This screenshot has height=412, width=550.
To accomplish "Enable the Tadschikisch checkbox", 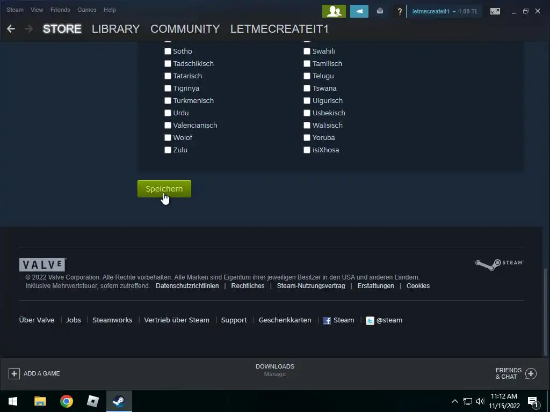I will coord(168,63).
